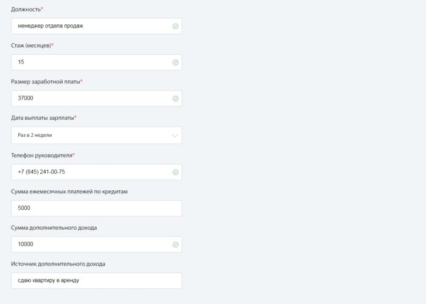
Task: Focus the Должность field with менеджер отдела продаж
Action: coord(91,26)
